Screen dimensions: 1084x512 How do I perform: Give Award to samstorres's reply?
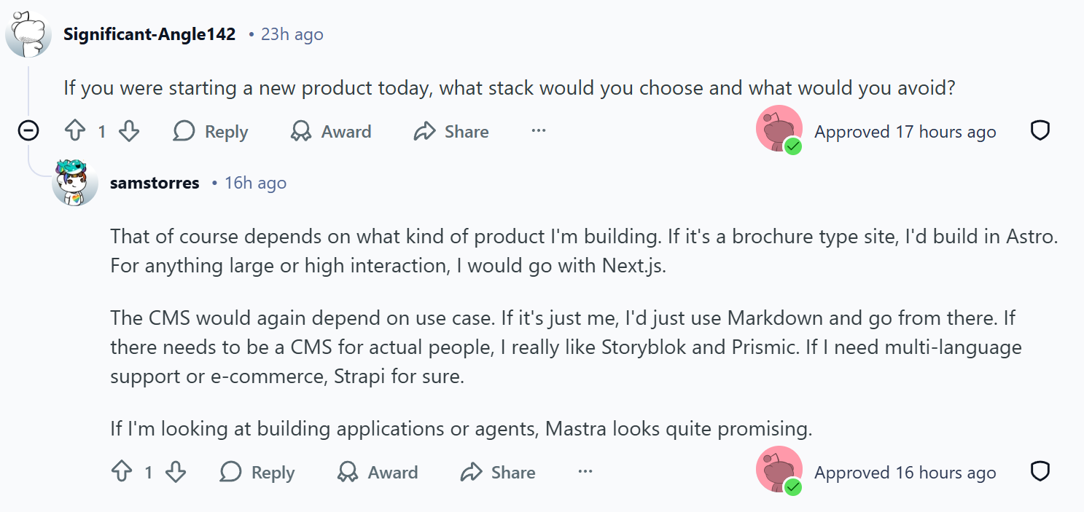(378, 473)
